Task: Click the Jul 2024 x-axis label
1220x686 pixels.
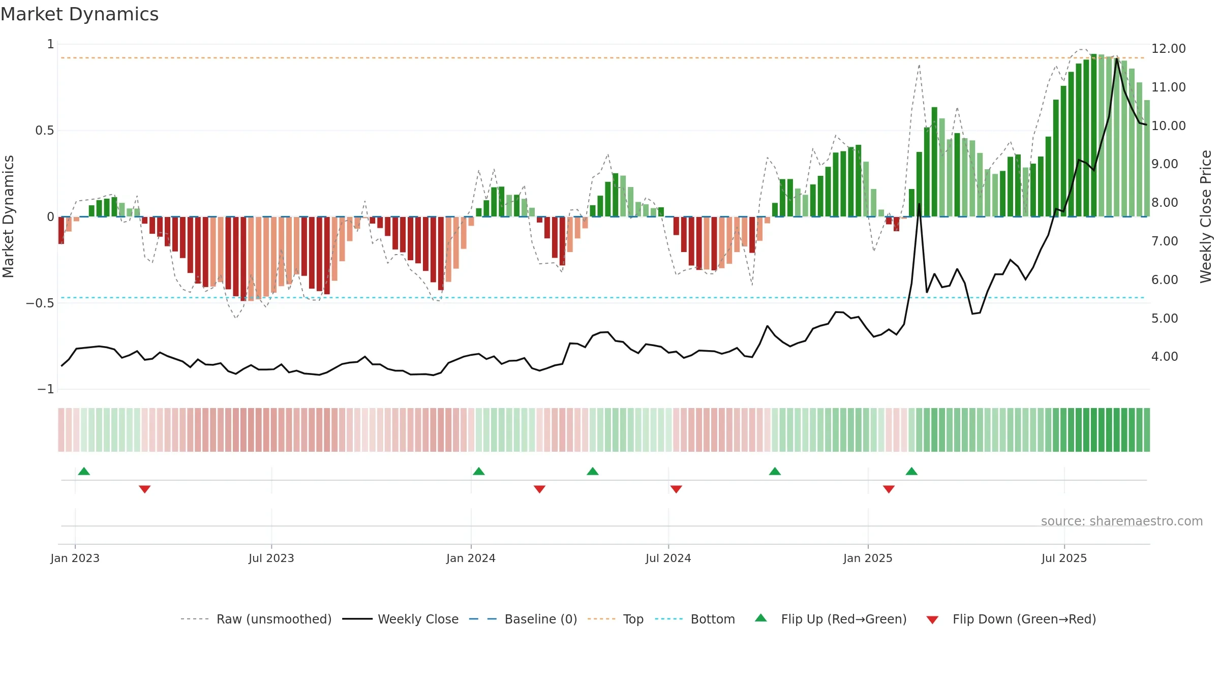Action: point(668,558)
